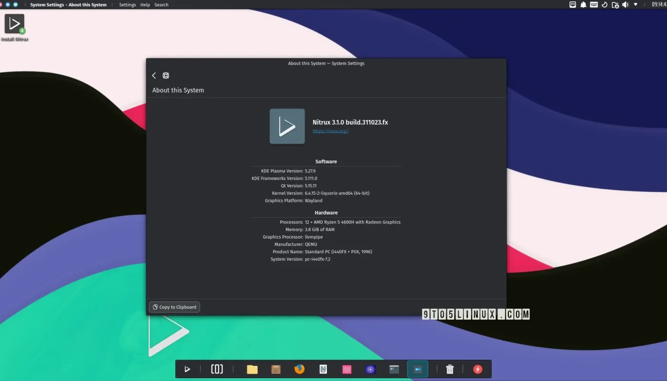Open the Settings menu in the title bar
This screenshot has height=381, width=667.
[127, 4]
